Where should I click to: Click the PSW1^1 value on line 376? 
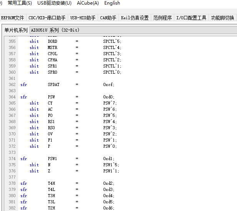coord(111,171)
